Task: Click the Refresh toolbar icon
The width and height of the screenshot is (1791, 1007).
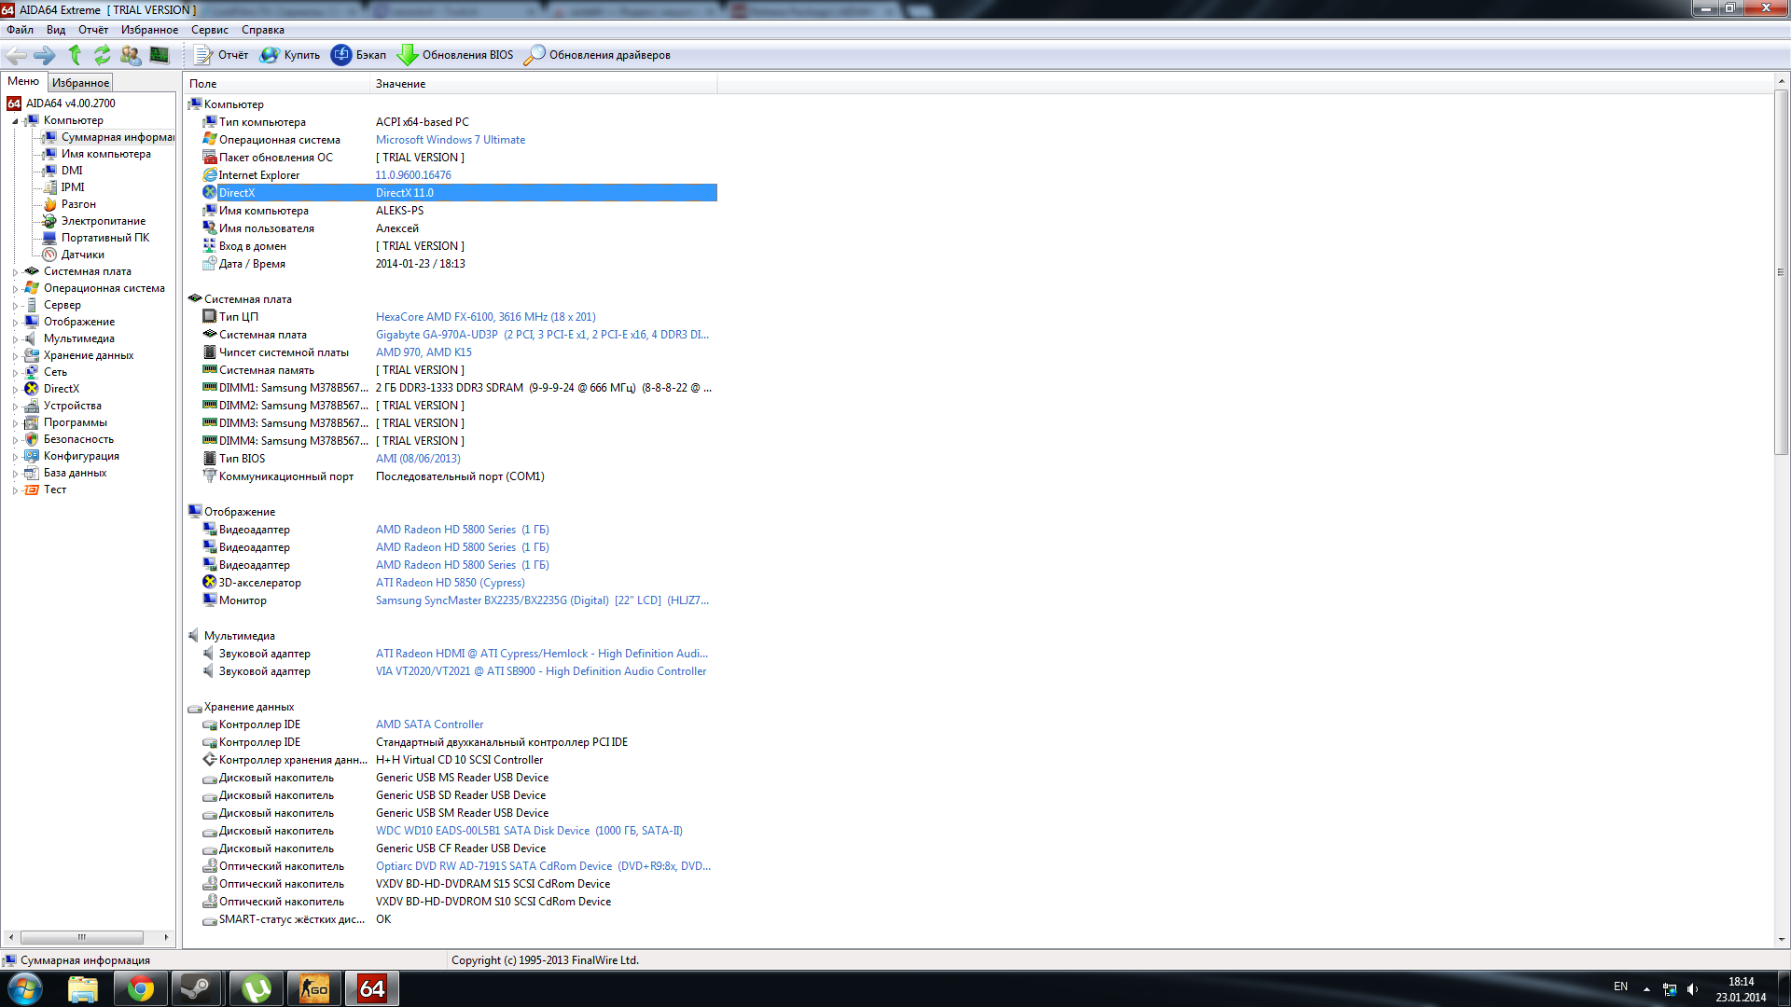Action: 103,55
